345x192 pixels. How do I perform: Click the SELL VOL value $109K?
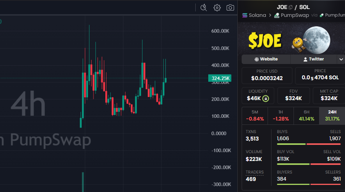click(x=334, y=159)
